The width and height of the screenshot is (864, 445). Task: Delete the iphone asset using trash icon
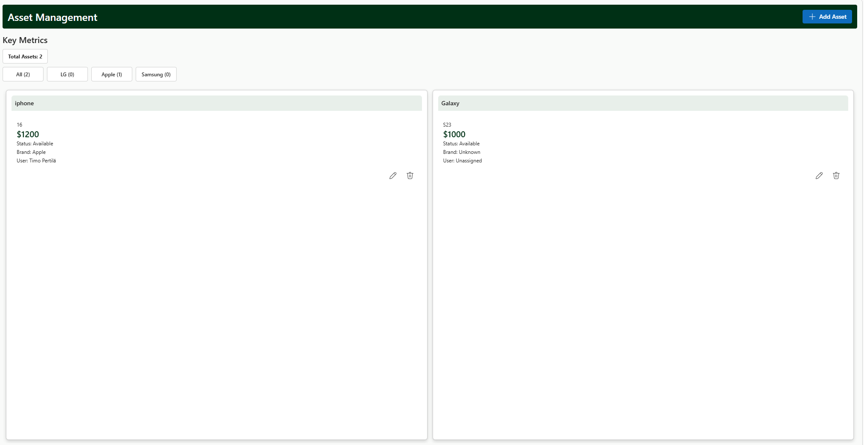[410, 176]
